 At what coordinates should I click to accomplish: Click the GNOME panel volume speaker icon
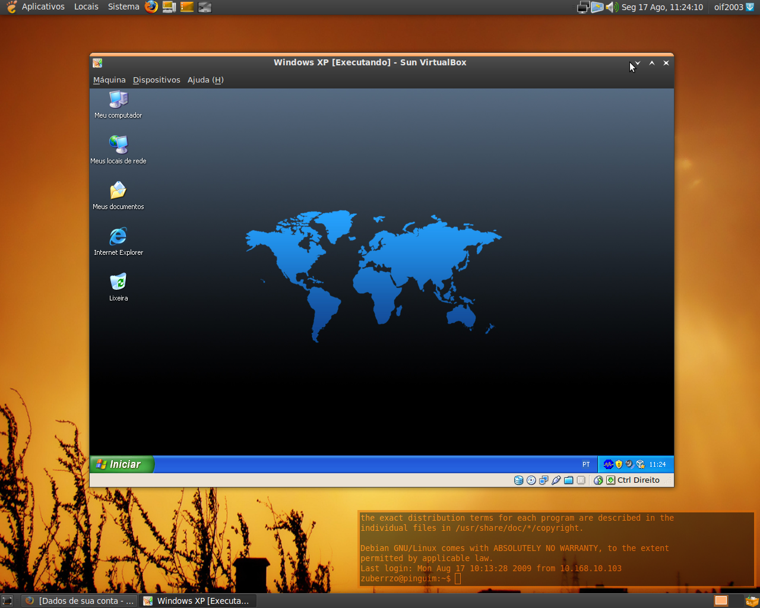(612, 7)
